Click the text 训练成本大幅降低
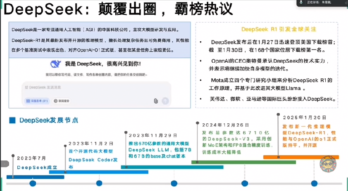The height and width of the screenshot is (191, 348). point(221,152)
